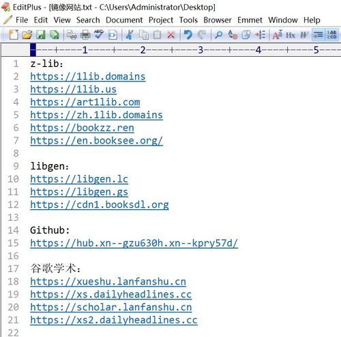Click the EditPlus title bar app icon
The width and height of the screenshot is (341, 337).
(x=5, y=7)
